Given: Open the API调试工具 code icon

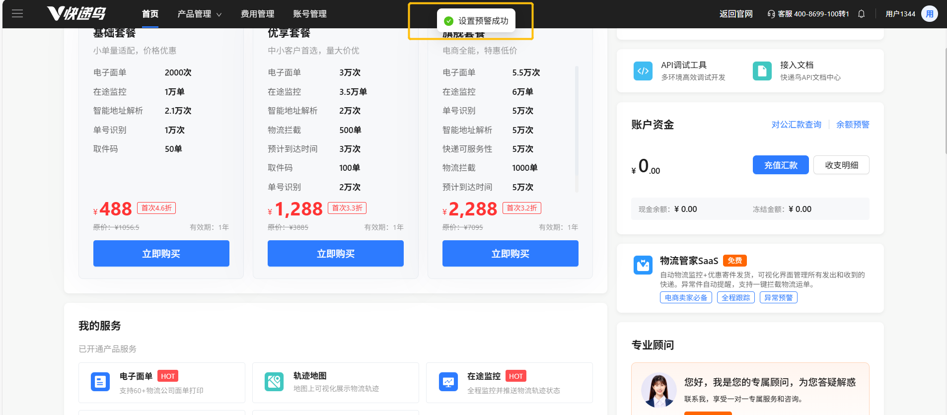Looking at the screenshot, I should tap(643, 71).
